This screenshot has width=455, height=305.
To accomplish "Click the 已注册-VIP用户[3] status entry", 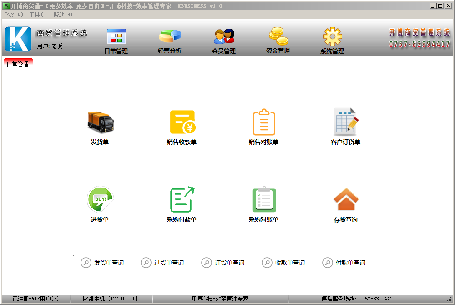I will [36, 299].
